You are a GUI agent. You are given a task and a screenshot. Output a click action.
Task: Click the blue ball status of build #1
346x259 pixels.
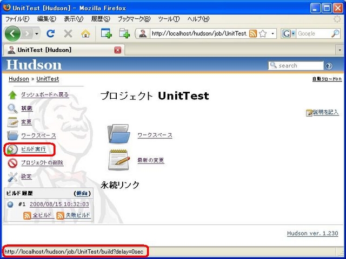10,205
